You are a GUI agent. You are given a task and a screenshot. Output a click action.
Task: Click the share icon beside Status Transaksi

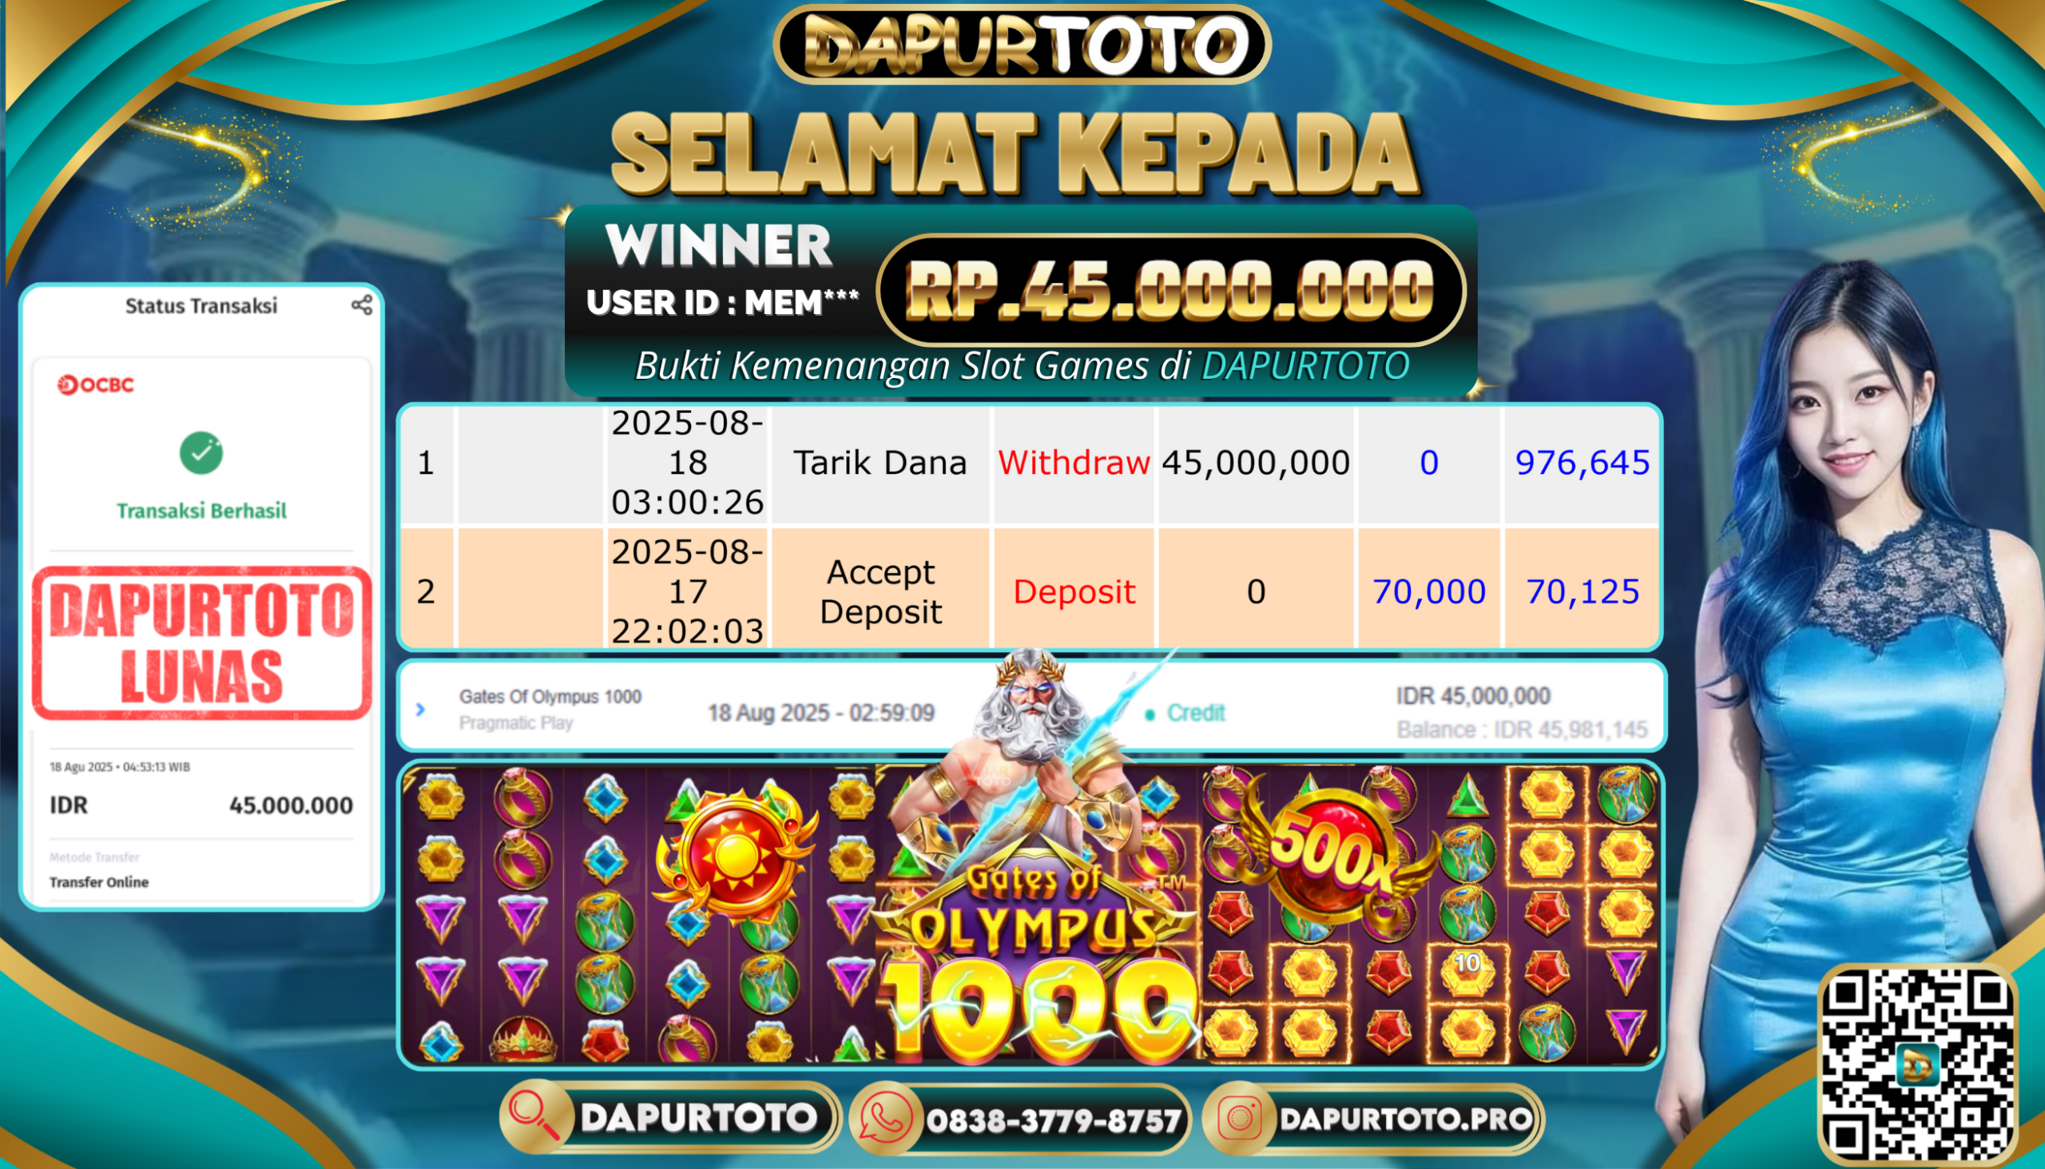click(x=362, y=305)
